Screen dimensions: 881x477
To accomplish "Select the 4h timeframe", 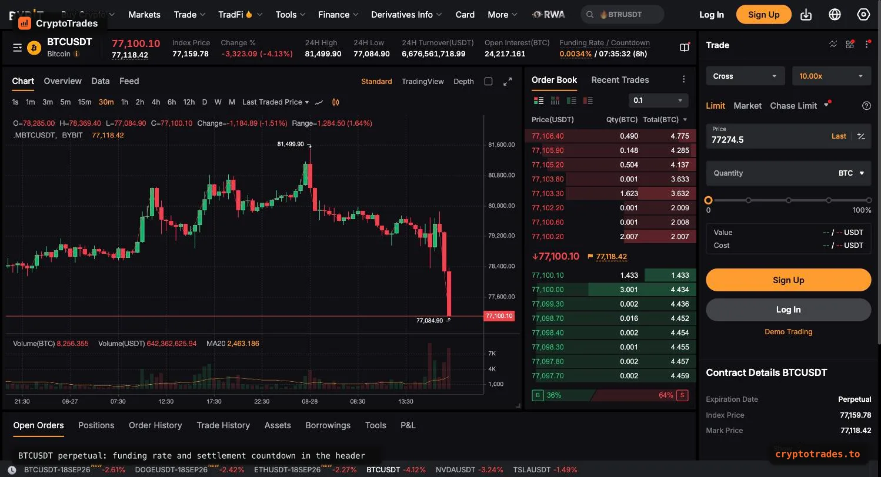I will click(x=155, y=102).
